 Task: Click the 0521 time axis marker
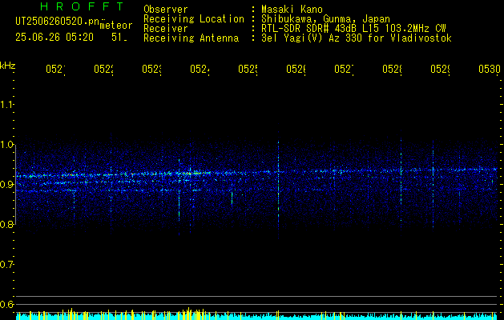click(x=55, y=69)
